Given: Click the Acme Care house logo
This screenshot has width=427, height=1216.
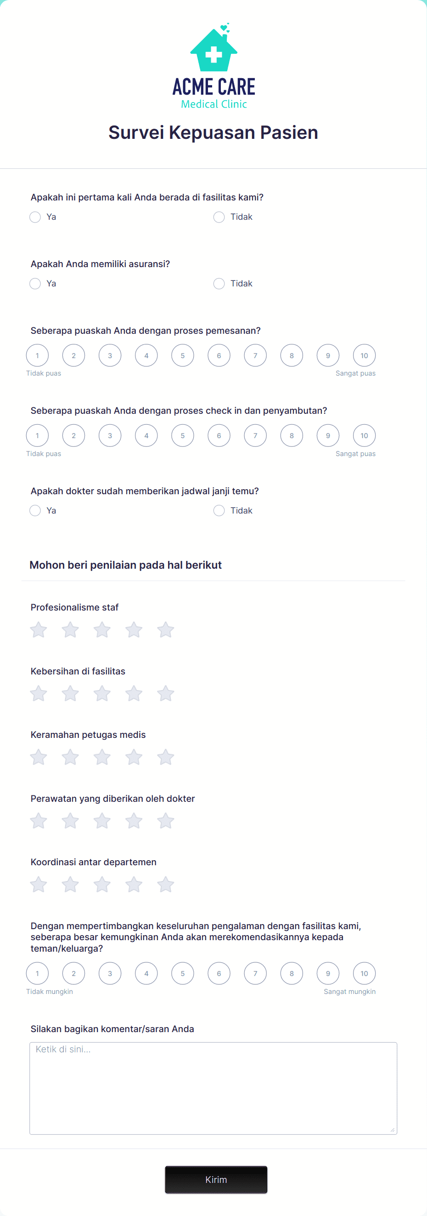Looking at the screenshot, I should (x=213, y=66).
